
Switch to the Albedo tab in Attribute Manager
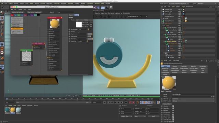pyautogui.click(x=175, y=66)
